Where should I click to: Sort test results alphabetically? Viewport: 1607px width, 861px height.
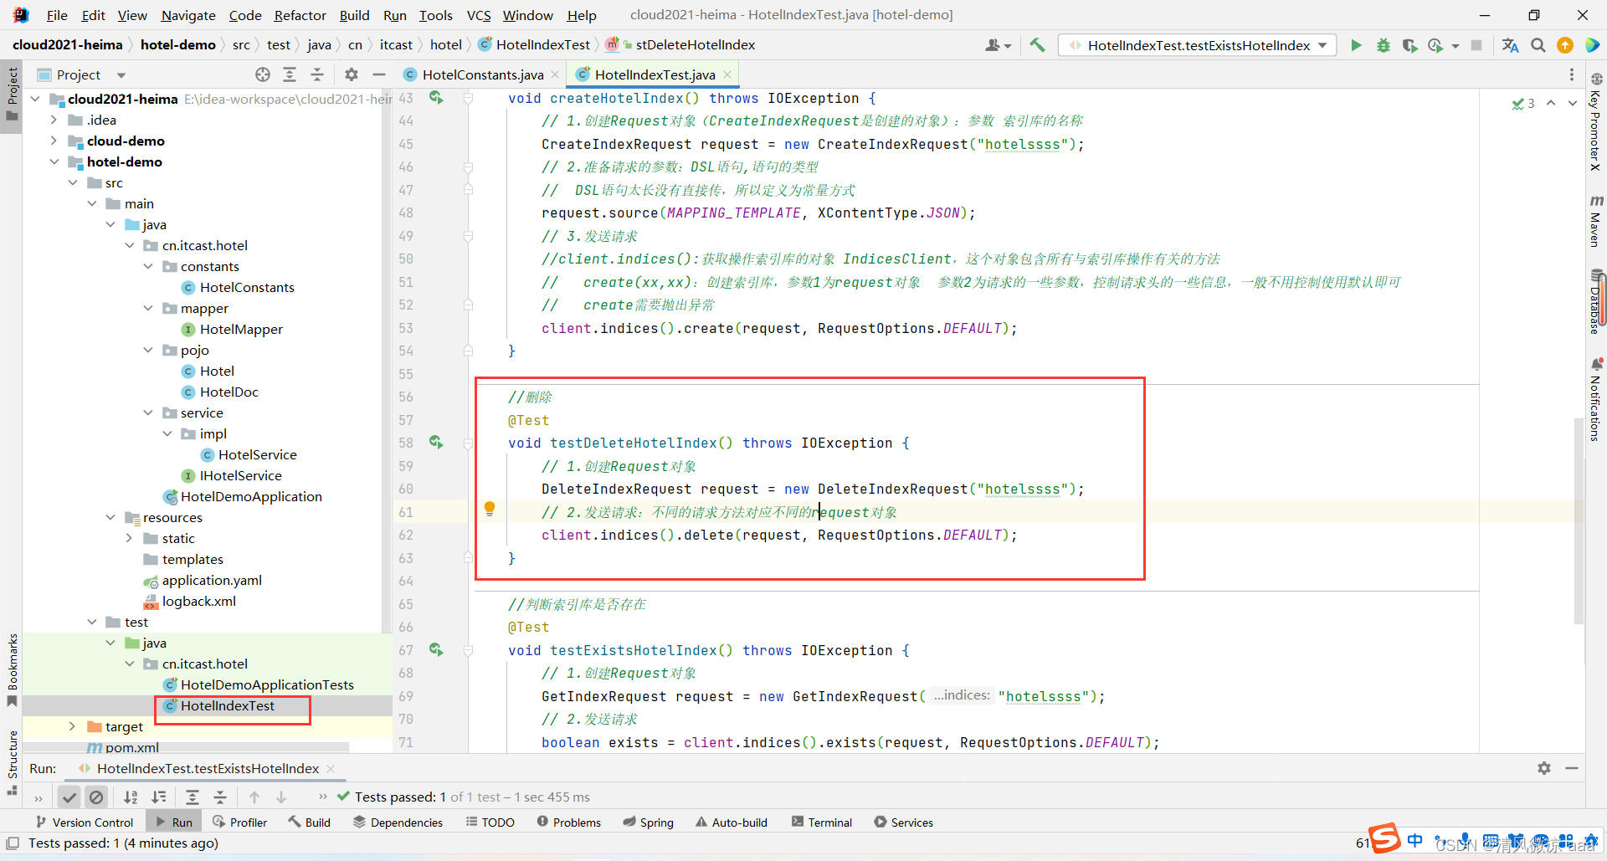click(x=131, y=797)
